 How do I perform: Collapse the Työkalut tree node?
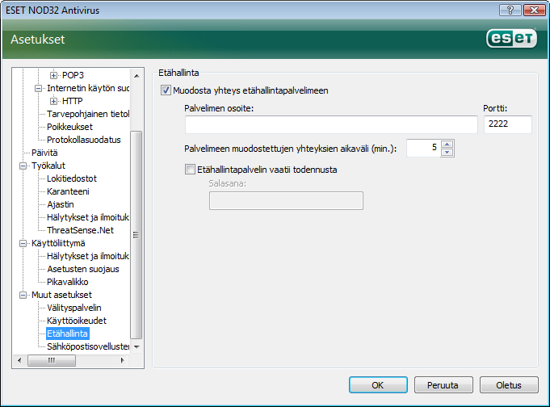click(23, 166)
